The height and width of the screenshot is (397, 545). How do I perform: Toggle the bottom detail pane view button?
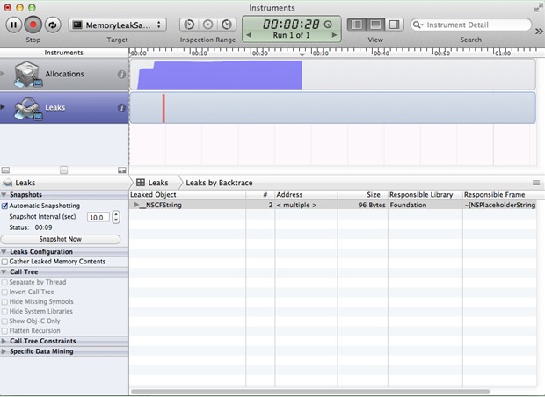tap(375, 25)
